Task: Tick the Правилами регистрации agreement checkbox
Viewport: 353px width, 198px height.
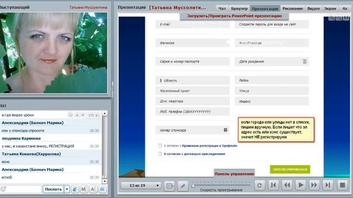Action: click(x=160, y=146)
